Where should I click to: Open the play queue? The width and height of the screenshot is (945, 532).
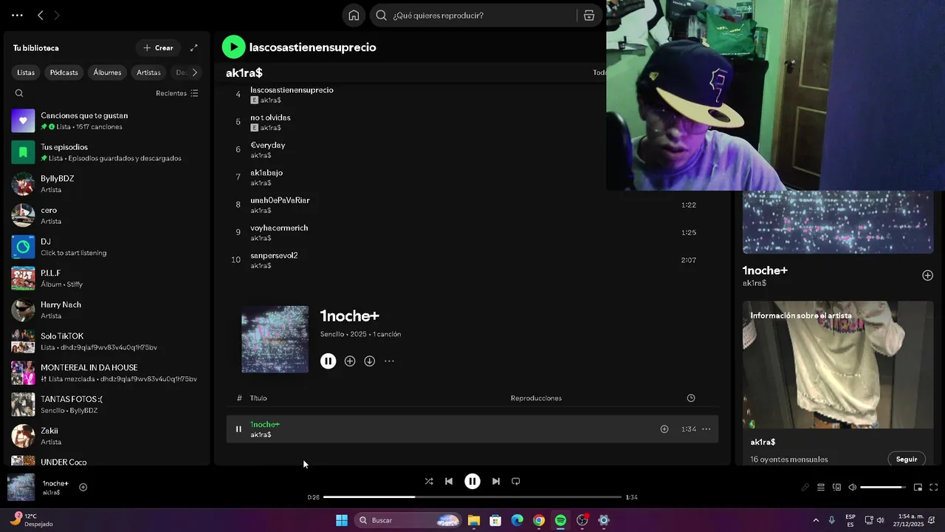821,488
